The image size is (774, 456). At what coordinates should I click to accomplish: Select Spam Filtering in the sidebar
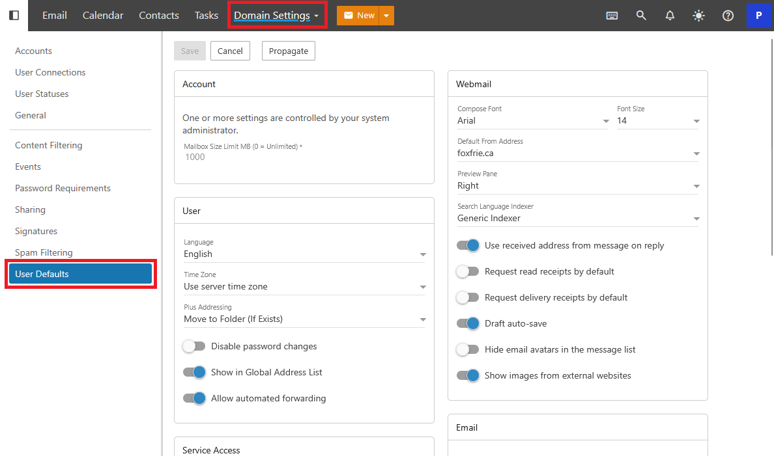pos(44,252)
